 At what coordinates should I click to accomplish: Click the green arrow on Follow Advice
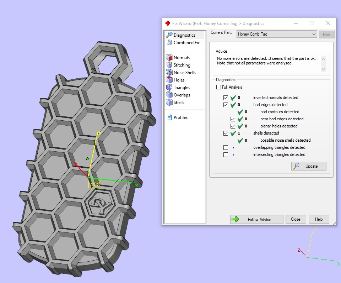[235, 219]
